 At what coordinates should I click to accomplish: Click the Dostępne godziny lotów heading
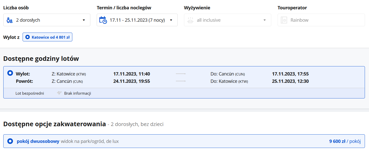click(x=41, y=59)
